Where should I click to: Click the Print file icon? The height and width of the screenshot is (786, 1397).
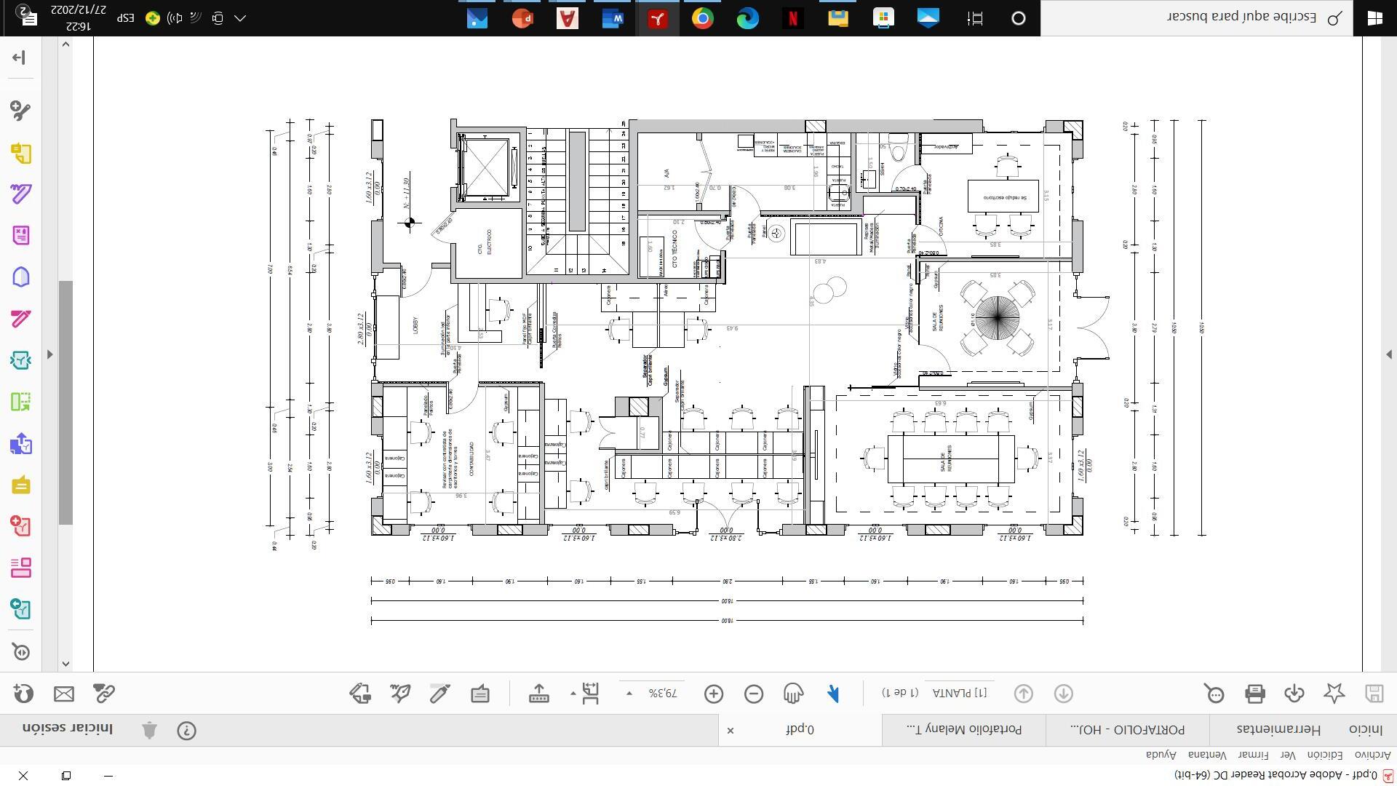pyautogui.click(x=1254, y=694)
